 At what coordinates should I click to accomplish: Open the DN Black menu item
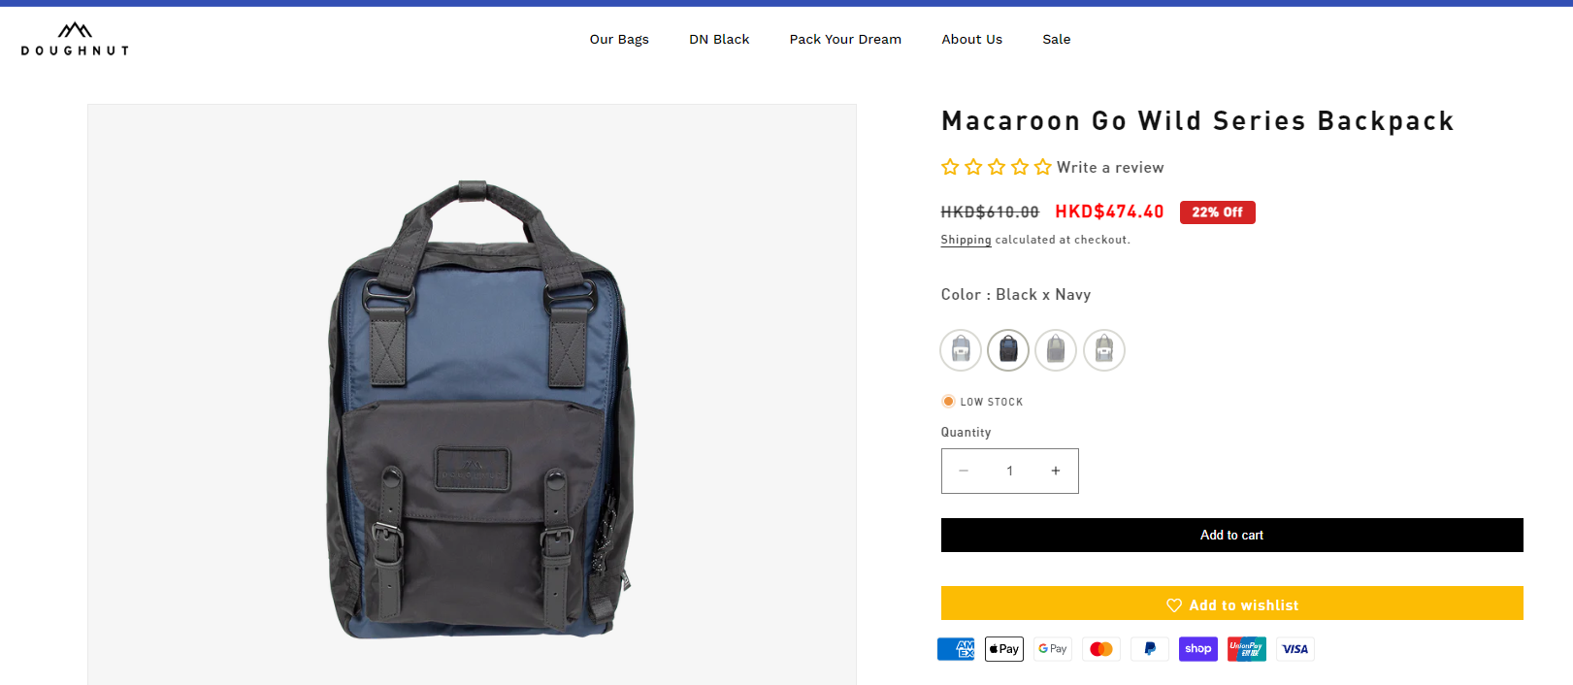point(719,39)
